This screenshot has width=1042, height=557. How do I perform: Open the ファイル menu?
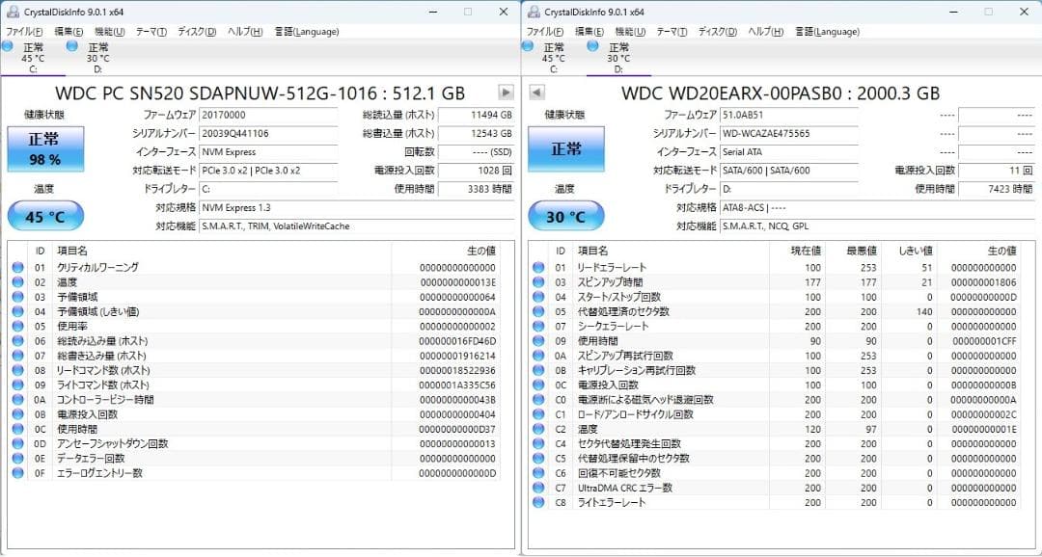tap(23, 31)
